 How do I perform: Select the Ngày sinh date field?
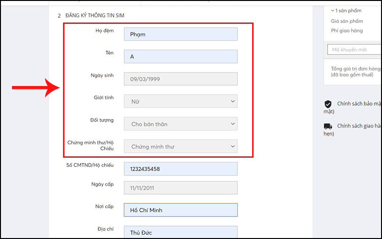pos(180,79)
